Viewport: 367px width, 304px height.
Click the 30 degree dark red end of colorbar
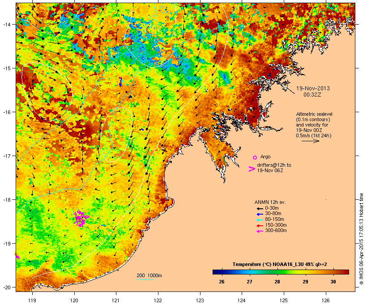coord(346,272)
